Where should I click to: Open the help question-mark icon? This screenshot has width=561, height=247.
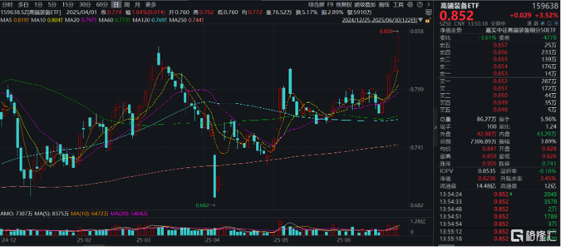(x=419, y=5)
